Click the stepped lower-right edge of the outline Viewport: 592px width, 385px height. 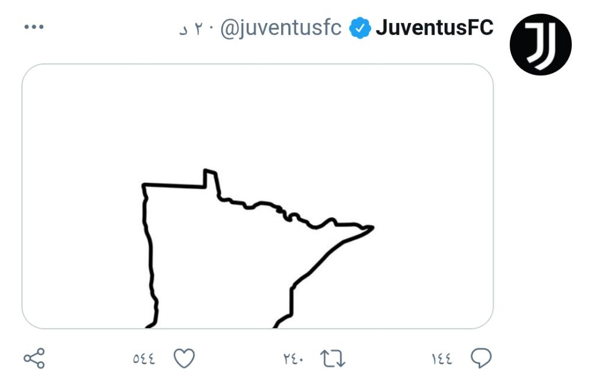tap(292, 302)
